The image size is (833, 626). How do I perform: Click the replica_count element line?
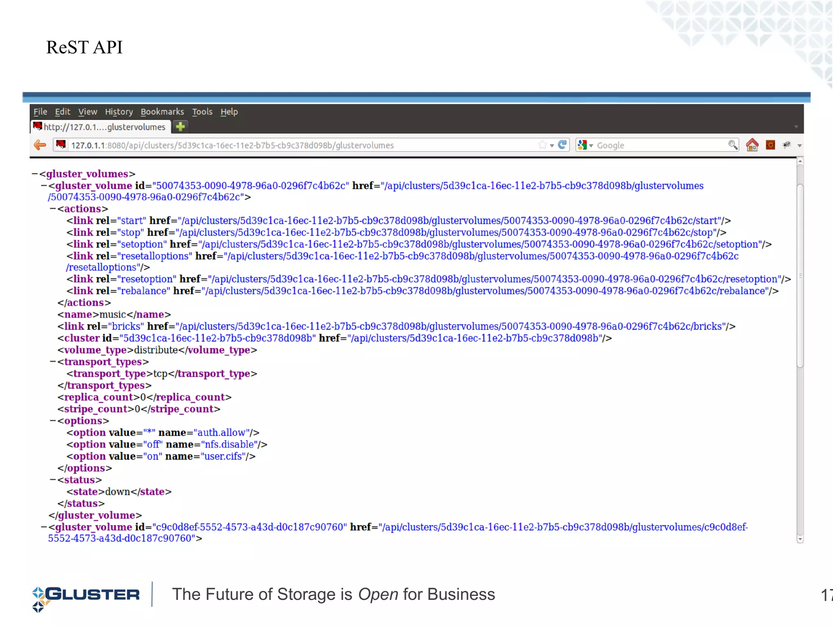coord(144,397)
